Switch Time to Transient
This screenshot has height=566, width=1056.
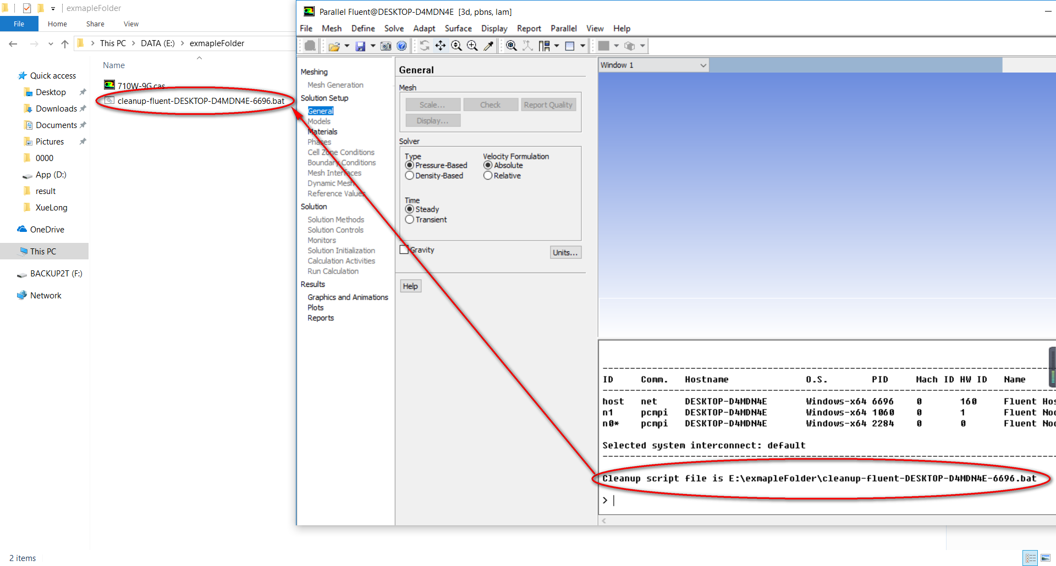click(x=409, y=219)
